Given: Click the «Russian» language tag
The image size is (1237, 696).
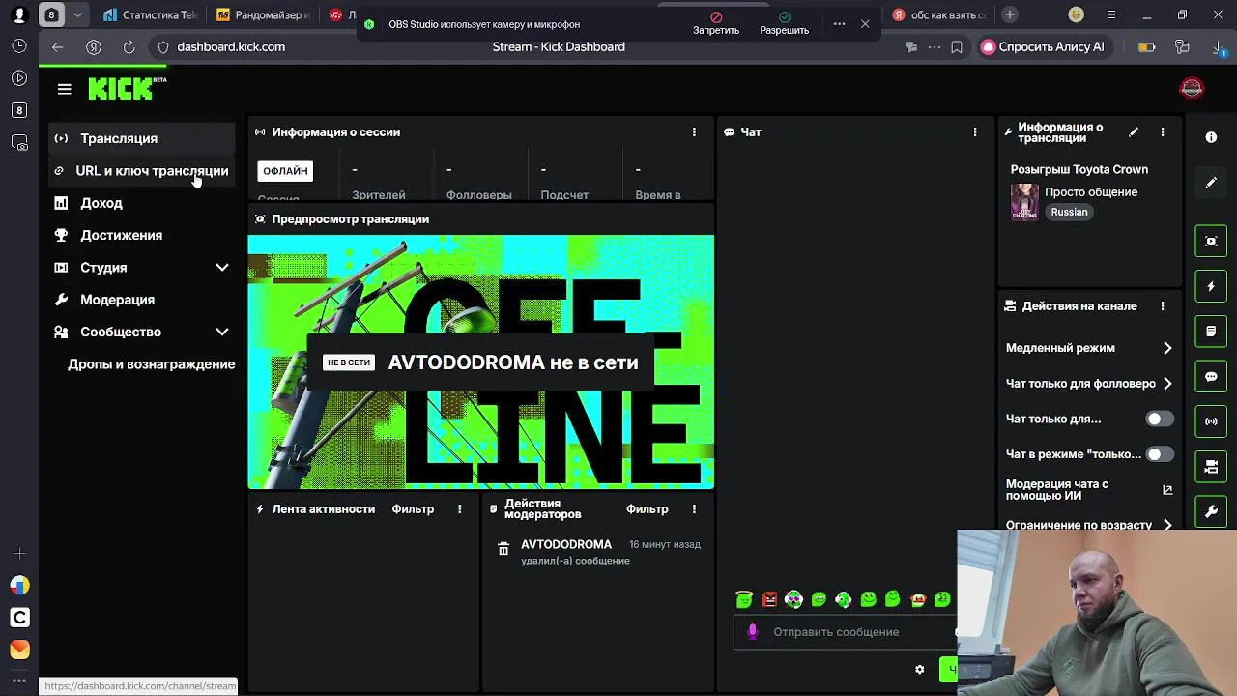Looking at the screenshot, I should 1069,212.
